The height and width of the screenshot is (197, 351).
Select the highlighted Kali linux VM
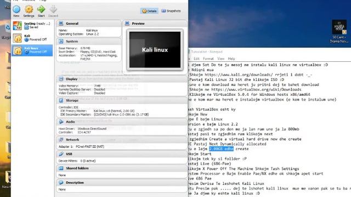[x=32, y=50]
